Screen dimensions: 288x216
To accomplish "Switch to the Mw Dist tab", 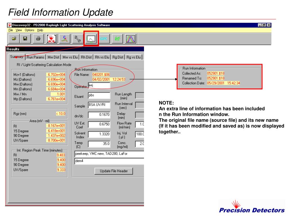I will coord(53,57).
